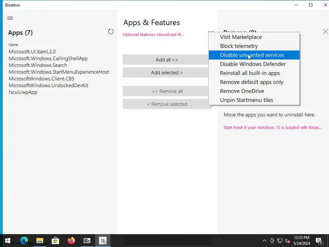Launch Microsoft Store from the taskbar
Image resolution: width=329 pixels, height=247 pixels.
coord(55,241)
